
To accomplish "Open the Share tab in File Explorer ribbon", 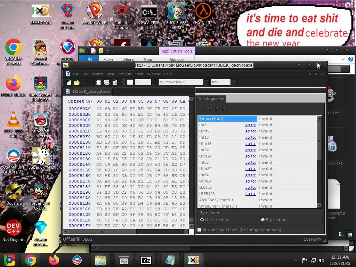I will click(x=129, y=59).
